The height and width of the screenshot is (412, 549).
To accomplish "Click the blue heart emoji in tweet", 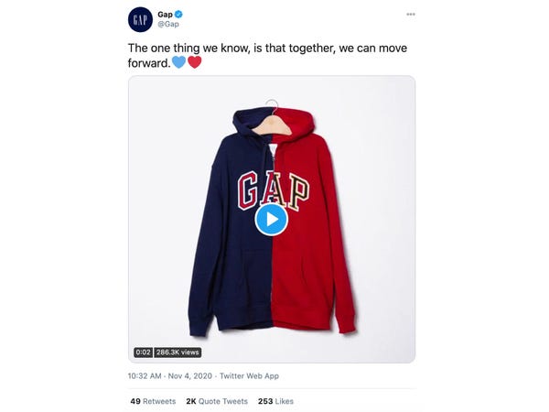I will coord(179,62).
